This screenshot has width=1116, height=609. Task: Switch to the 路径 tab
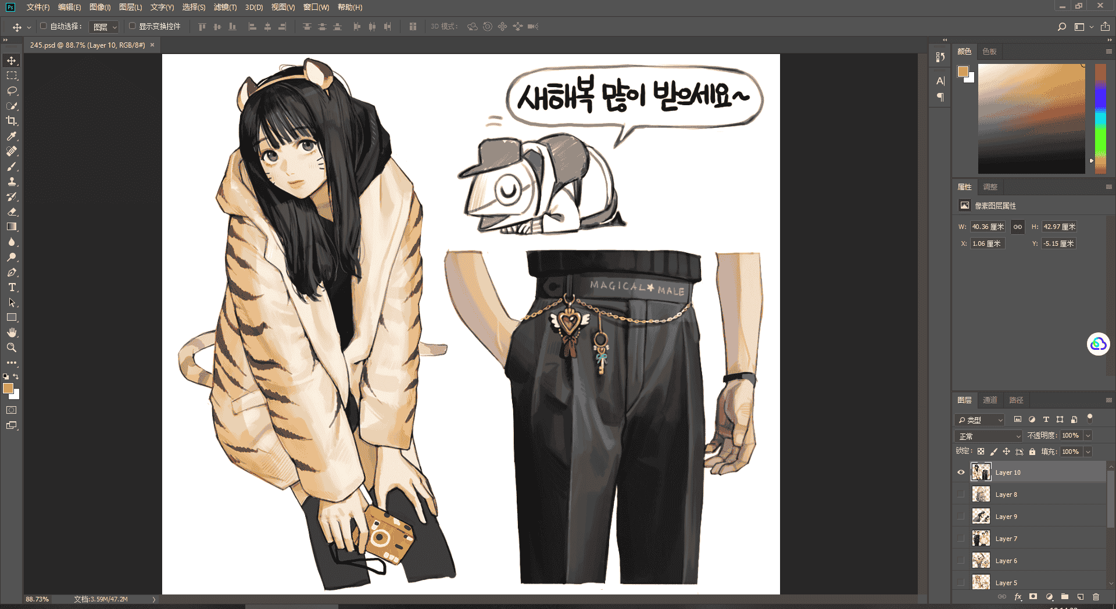(x=1016, y=400)
